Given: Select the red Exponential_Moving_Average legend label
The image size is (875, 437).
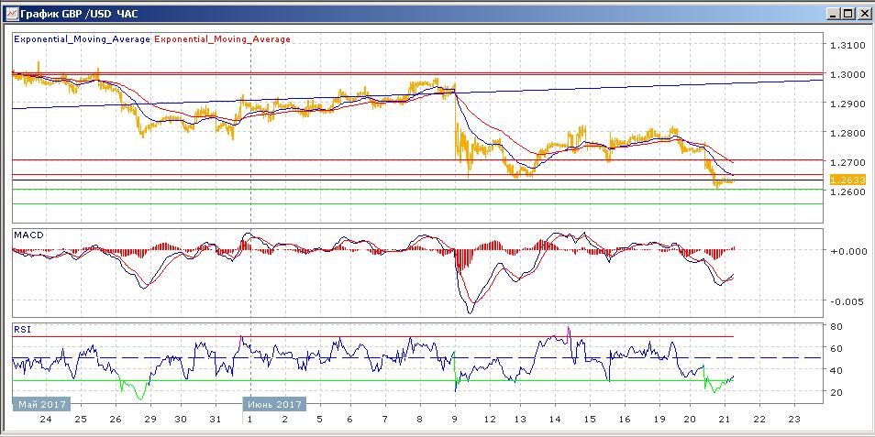Looking at the screenshot, I should click(x=222, y=39).
